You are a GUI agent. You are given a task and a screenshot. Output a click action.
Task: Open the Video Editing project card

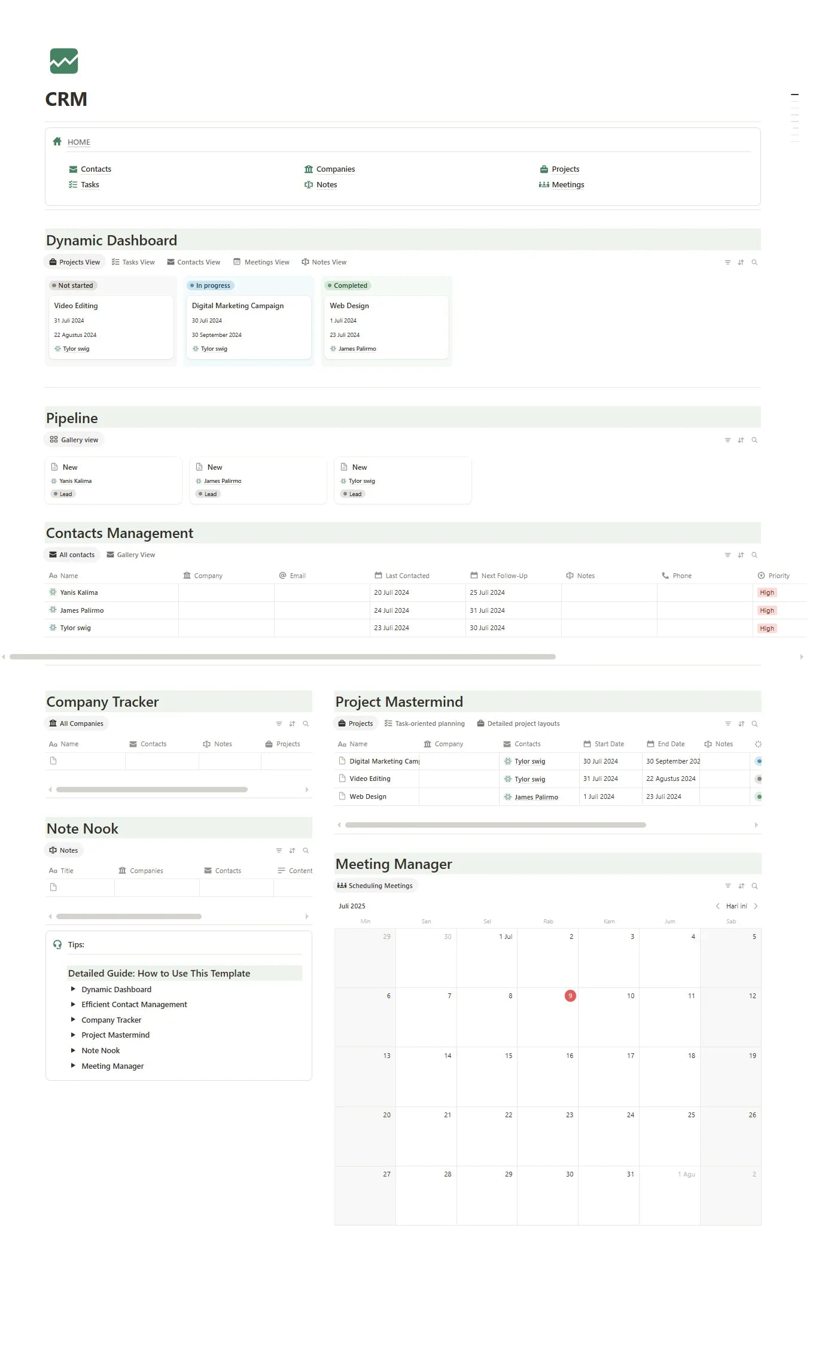click(x=111, y=327)
